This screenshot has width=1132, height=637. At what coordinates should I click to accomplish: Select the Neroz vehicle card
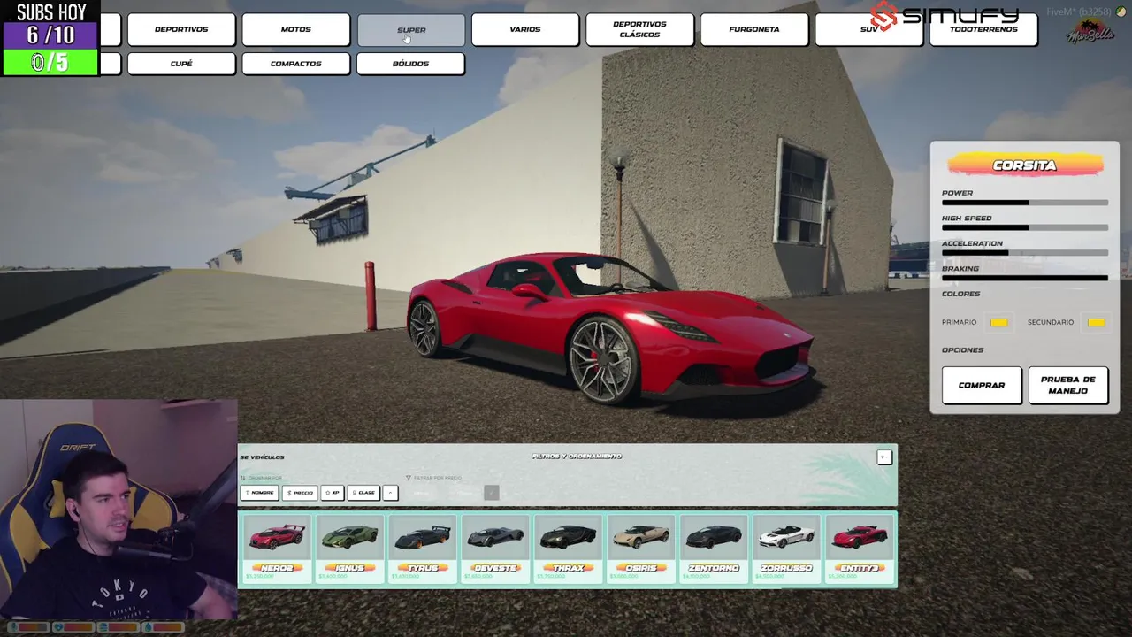coord(276,549)
